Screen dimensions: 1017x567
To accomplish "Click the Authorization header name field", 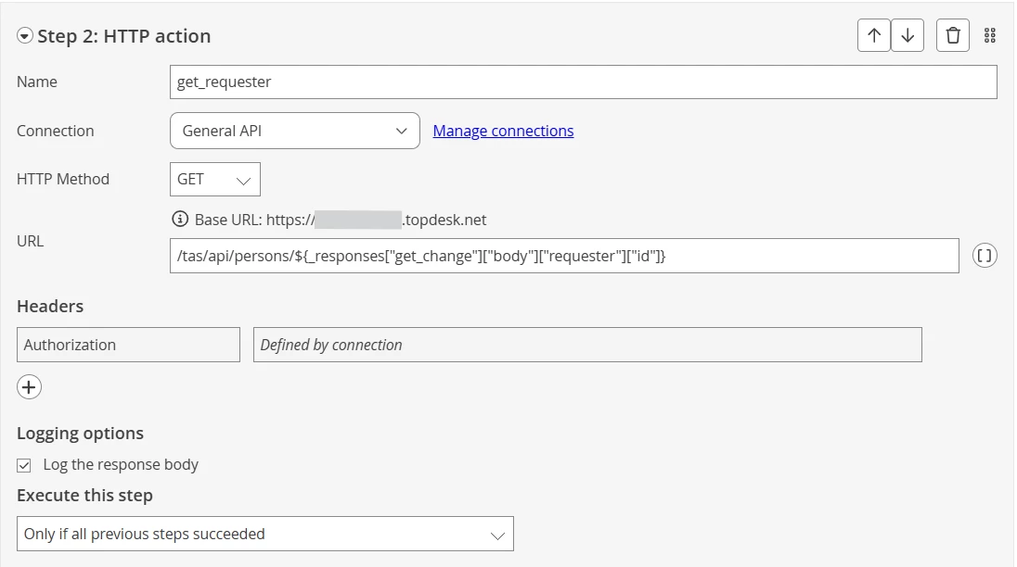I will click(x=128, y=345).
